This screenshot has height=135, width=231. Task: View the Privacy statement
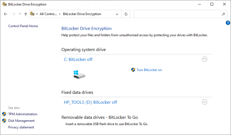click(21, 127)
